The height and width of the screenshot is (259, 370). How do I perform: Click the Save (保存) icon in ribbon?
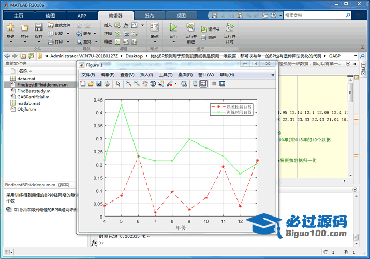(x=39, y=27)
